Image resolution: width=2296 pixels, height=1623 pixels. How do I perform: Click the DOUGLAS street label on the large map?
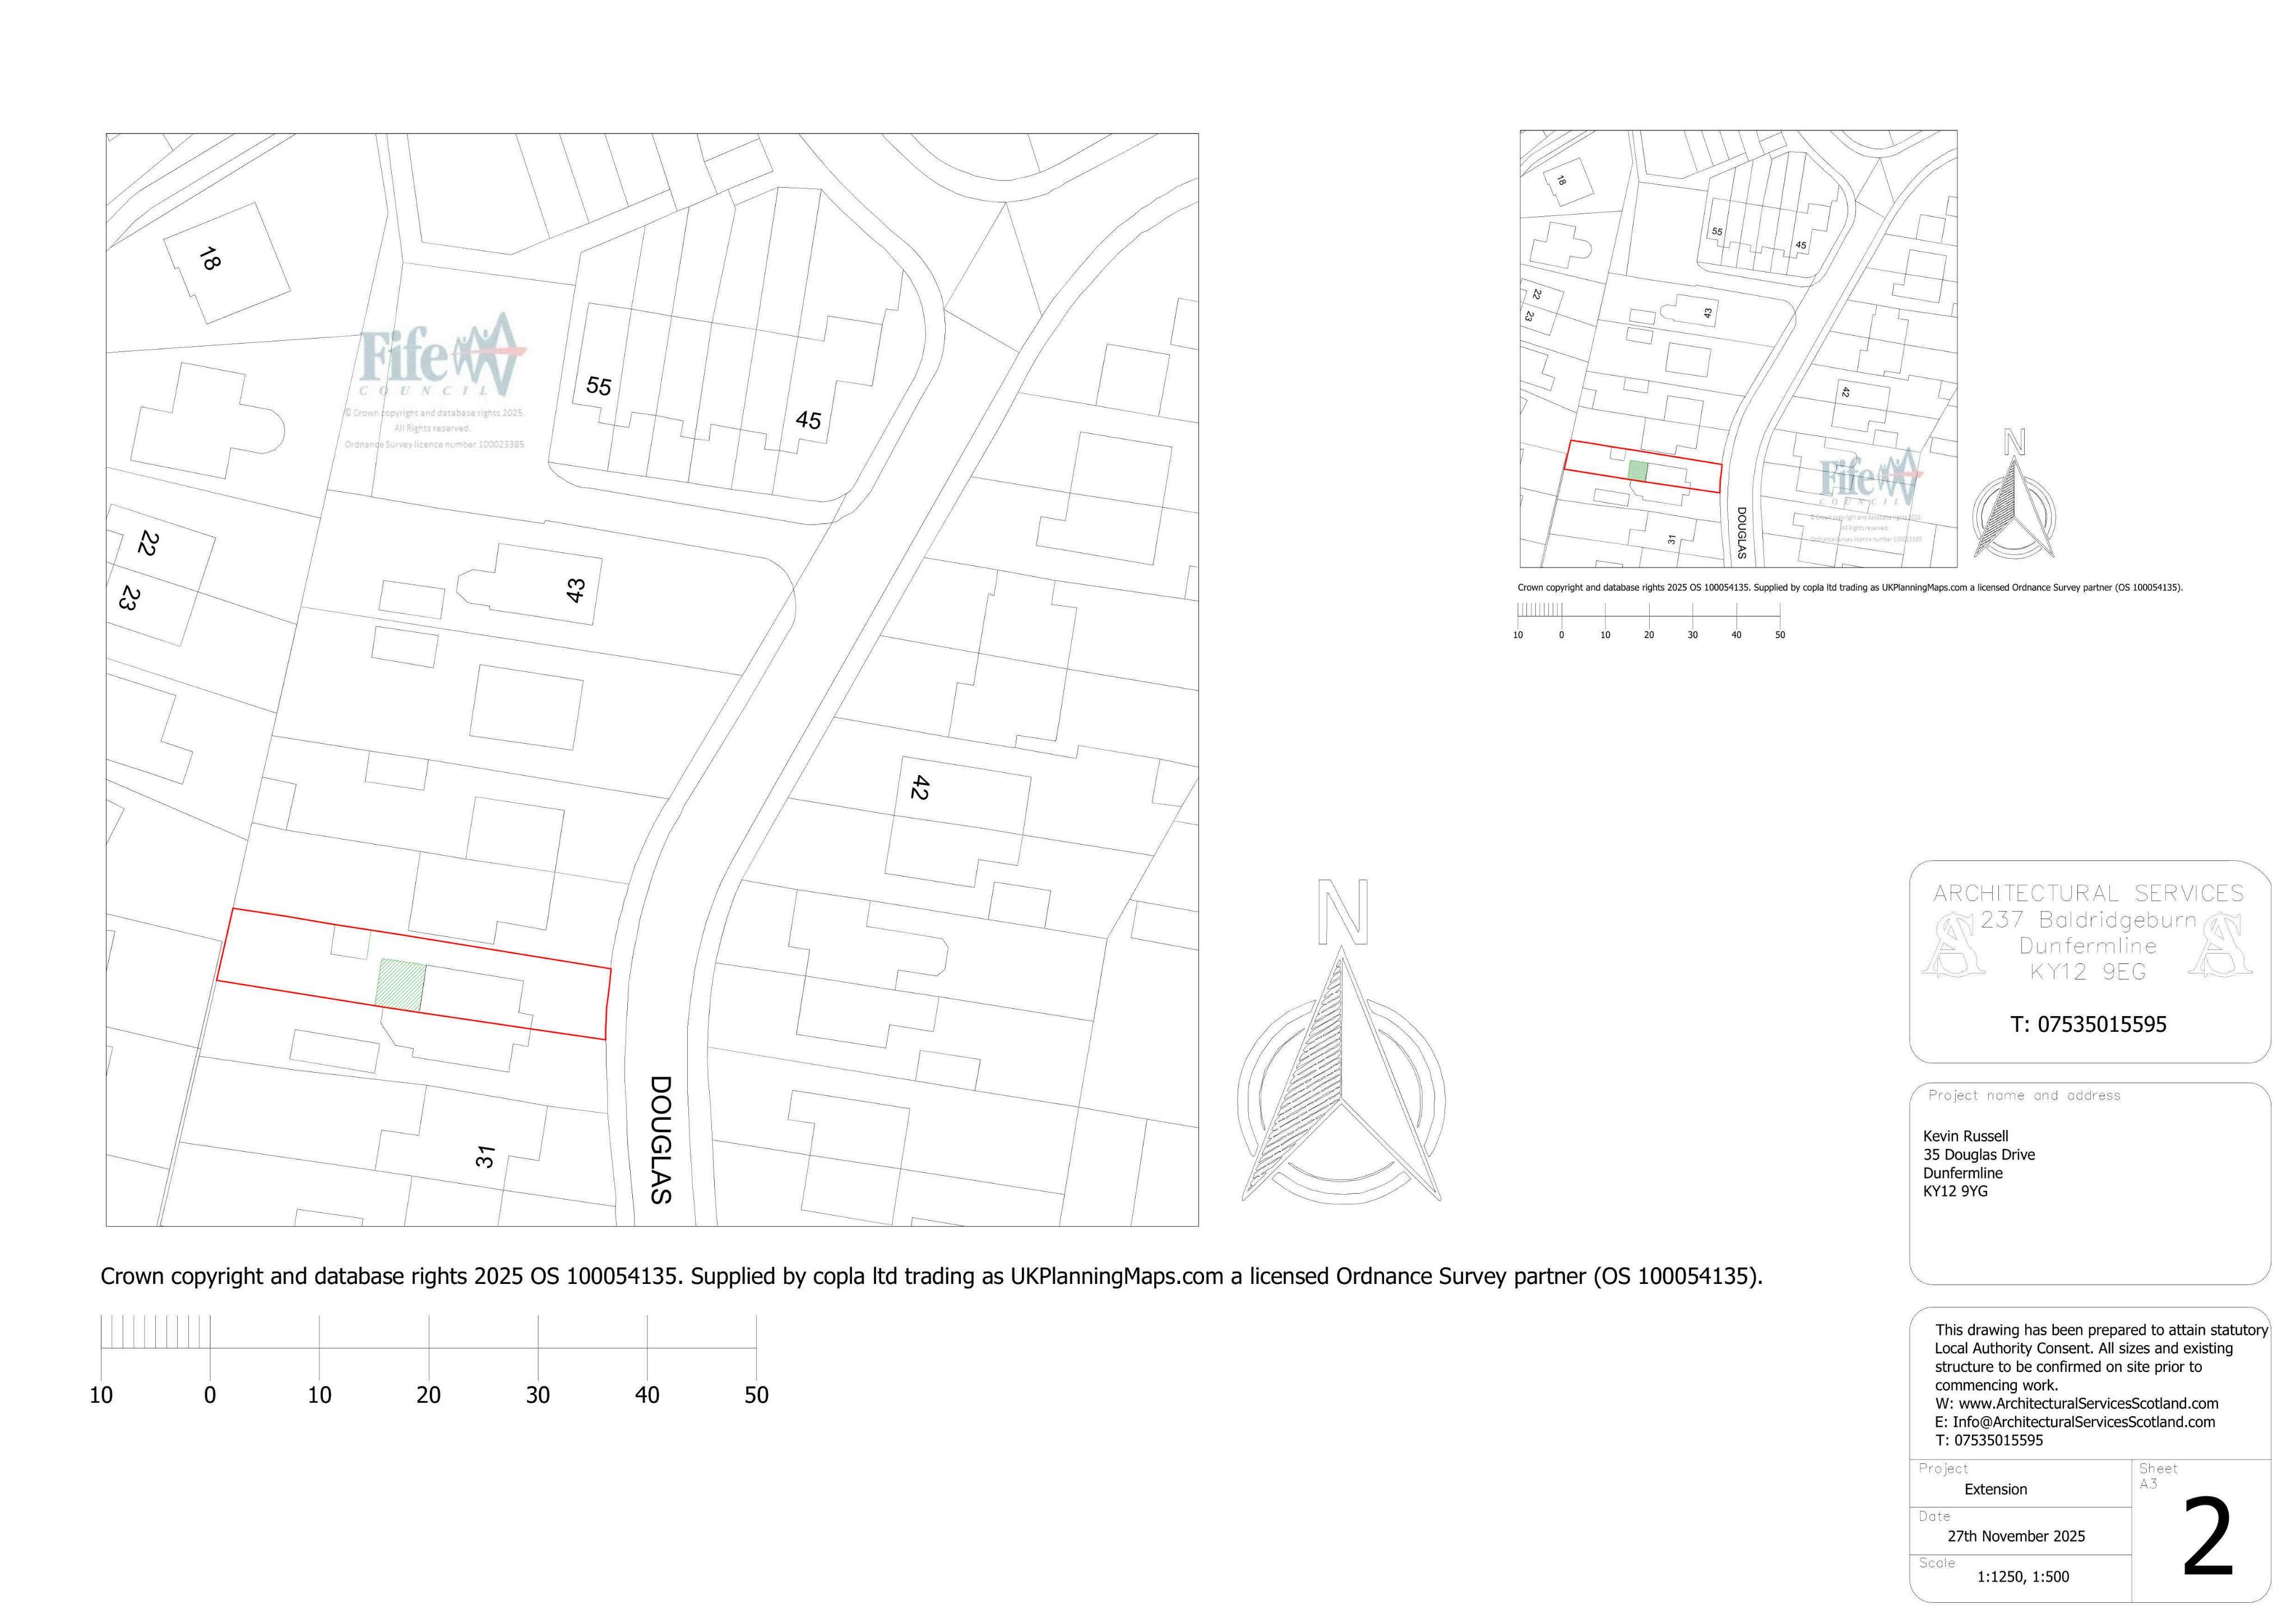click(x=660, y=1139)
